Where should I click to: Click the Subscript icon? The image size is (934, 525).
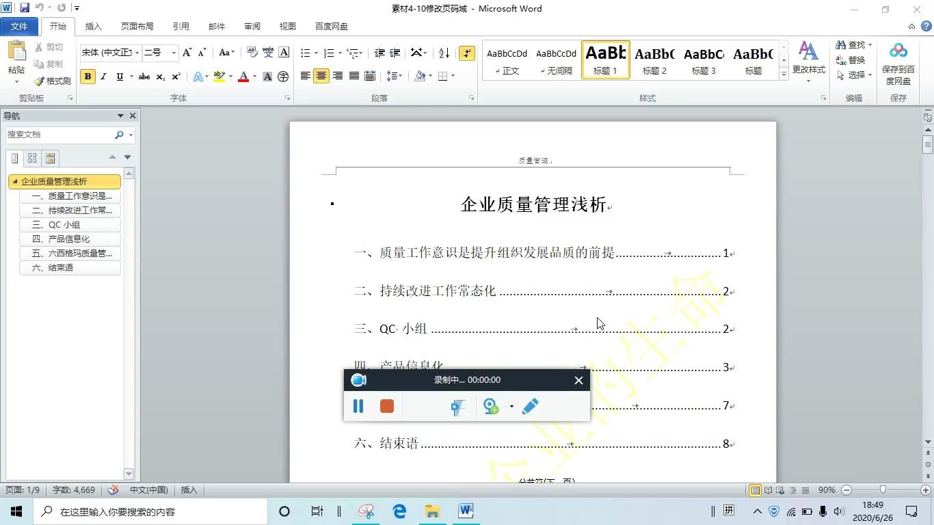click(160, 77)
